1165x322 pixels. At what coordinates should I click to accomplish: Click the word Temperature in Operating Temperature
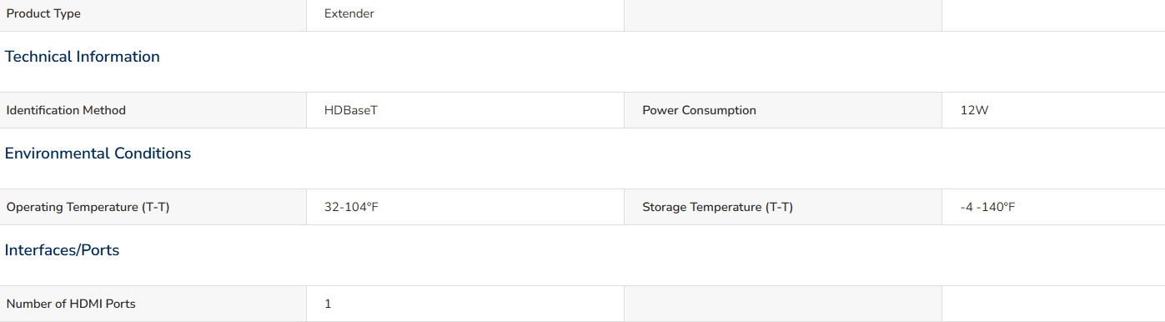coord(103,207)
